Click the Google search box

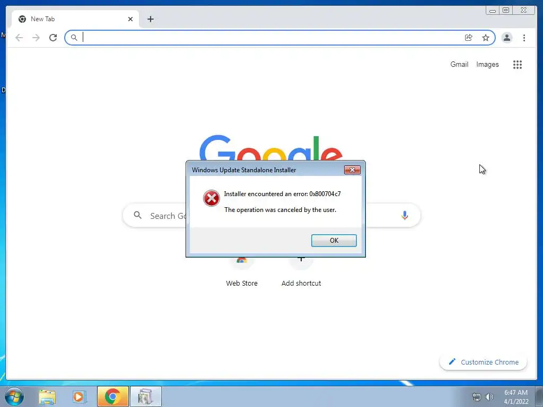[271, 215]
